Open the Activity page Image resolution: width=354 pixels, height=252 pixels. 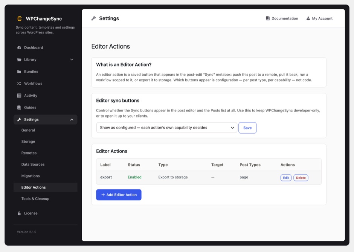pos(45,96)
